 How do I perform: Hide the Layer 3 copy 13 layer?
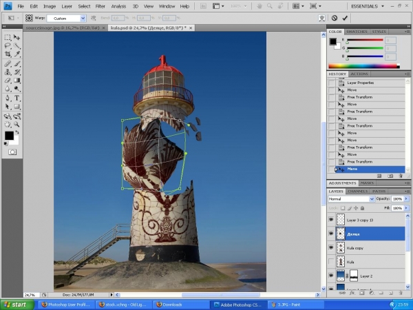coord(331,220)
